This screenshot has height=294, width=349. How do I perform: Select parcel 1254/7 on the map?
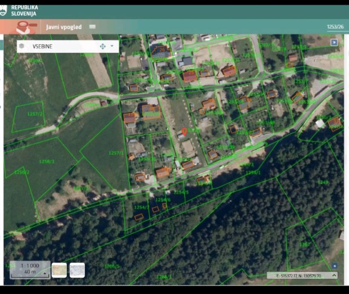point(141,208)
